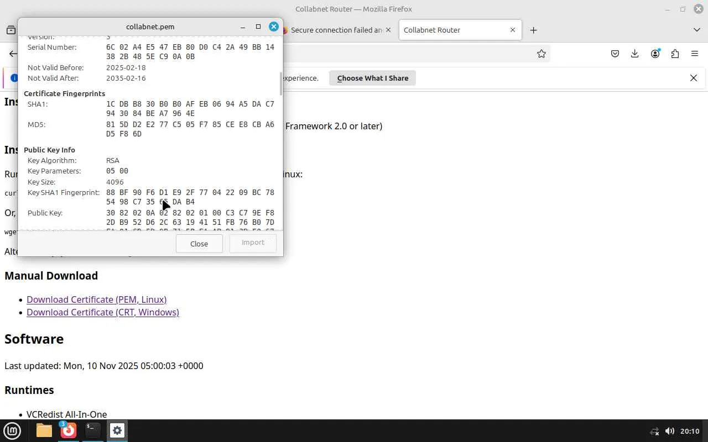708x442 pixels.
Task: Click the Key Algorithm value RSA
Action: 113,160
